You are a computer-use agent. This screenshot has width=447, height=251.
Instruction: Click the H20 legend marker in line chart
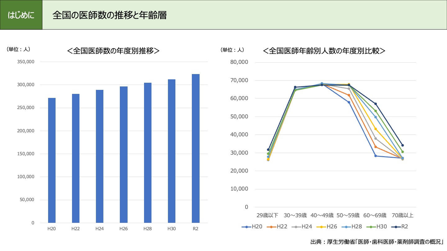tap(246, 227)
